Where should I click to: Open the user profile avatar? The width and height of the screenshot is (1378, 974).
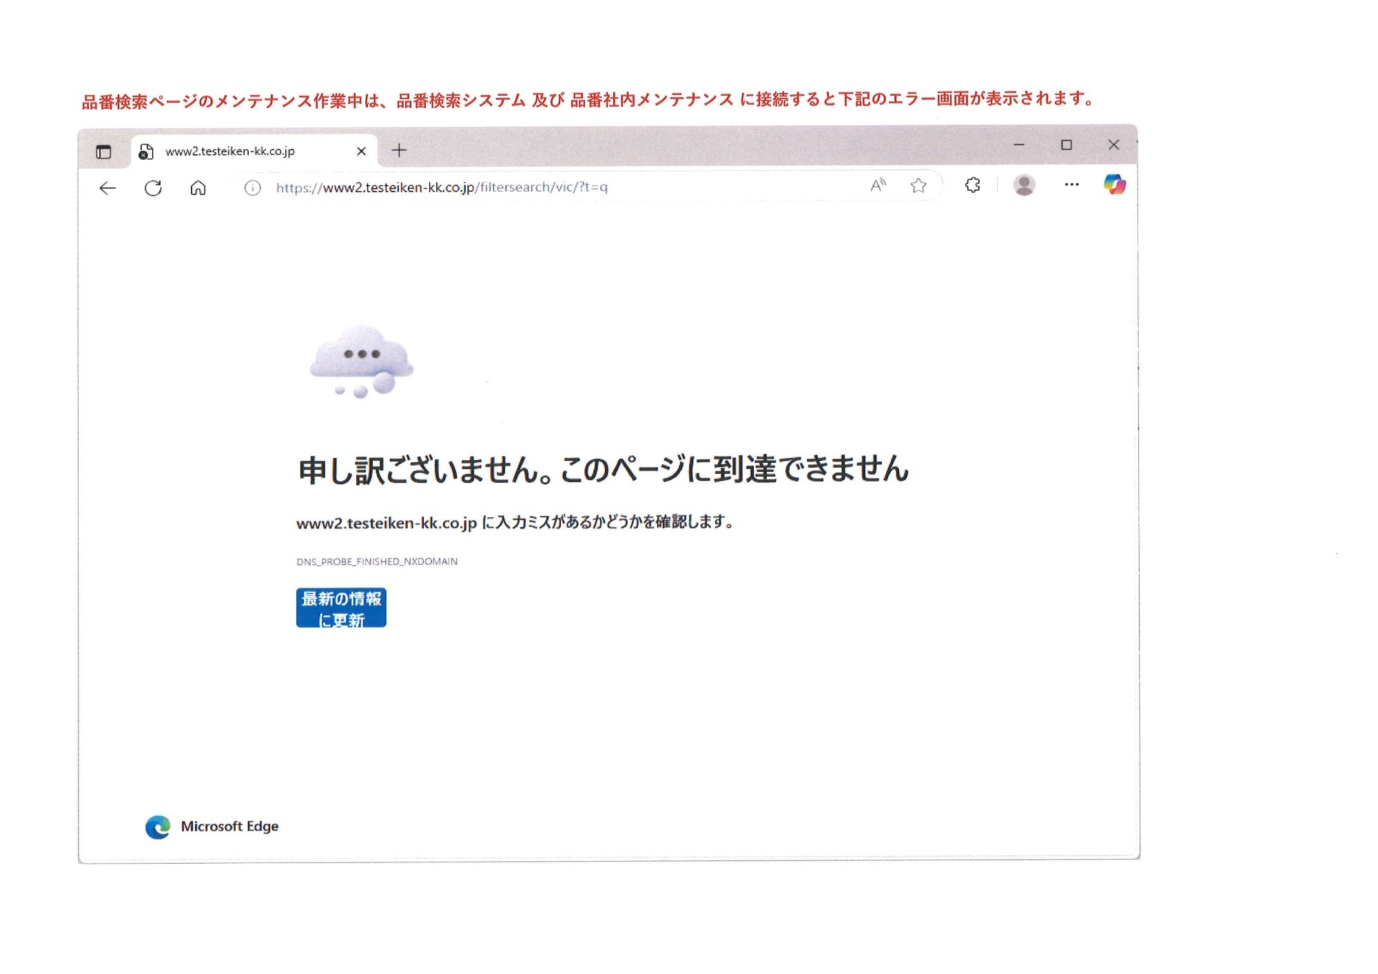point(1024,185)
